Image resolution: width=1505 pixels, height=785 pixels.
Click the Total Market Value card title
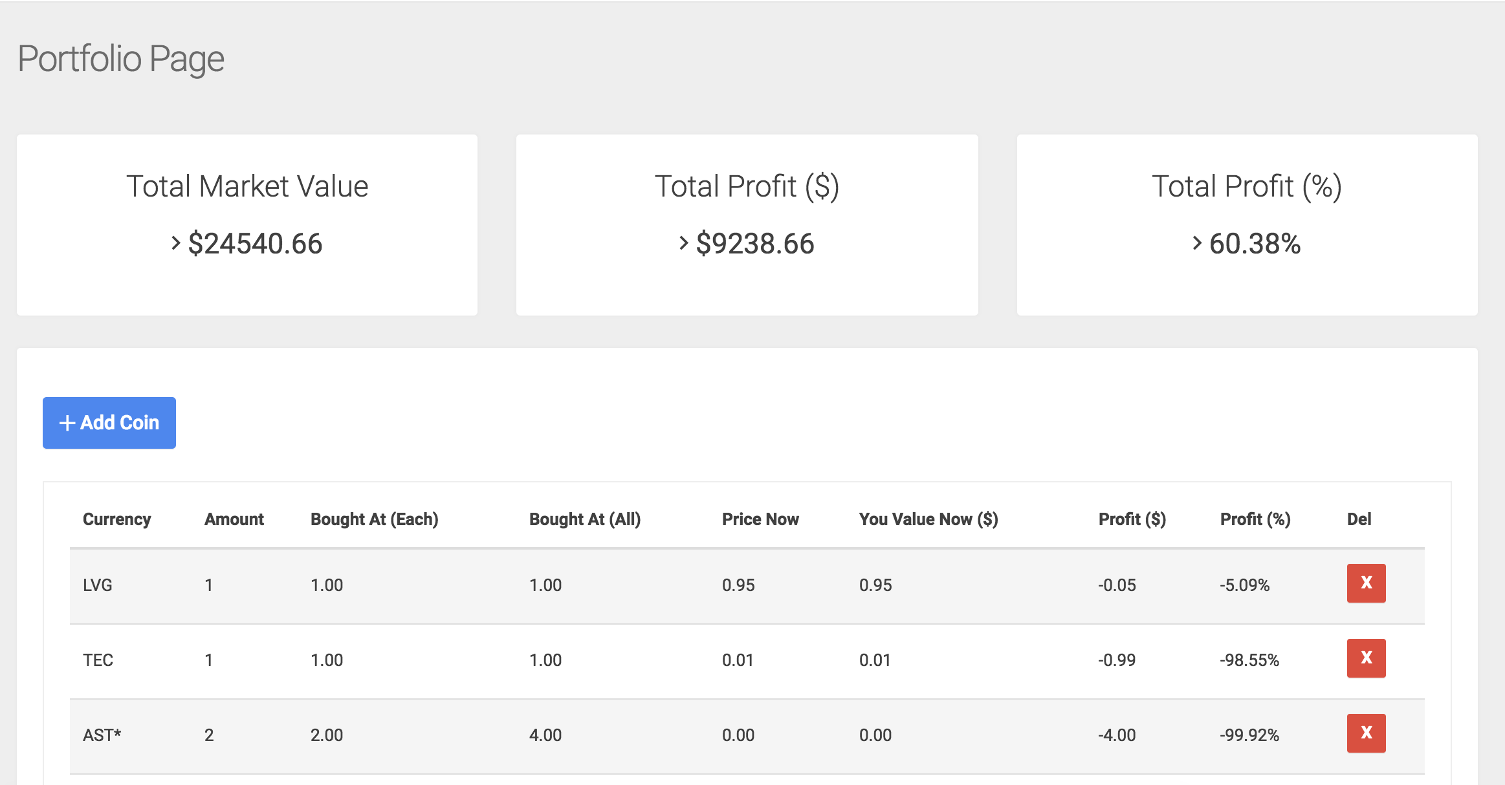point(247,186)
